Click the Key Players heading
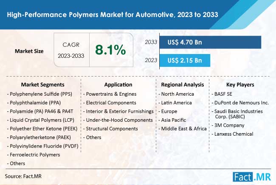276x185 pixels. 240,85
